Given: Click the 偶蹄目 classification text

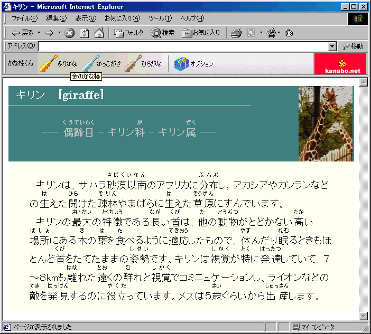Looking at the screenshot, I should pyautogui.click(x=78, y=132).
